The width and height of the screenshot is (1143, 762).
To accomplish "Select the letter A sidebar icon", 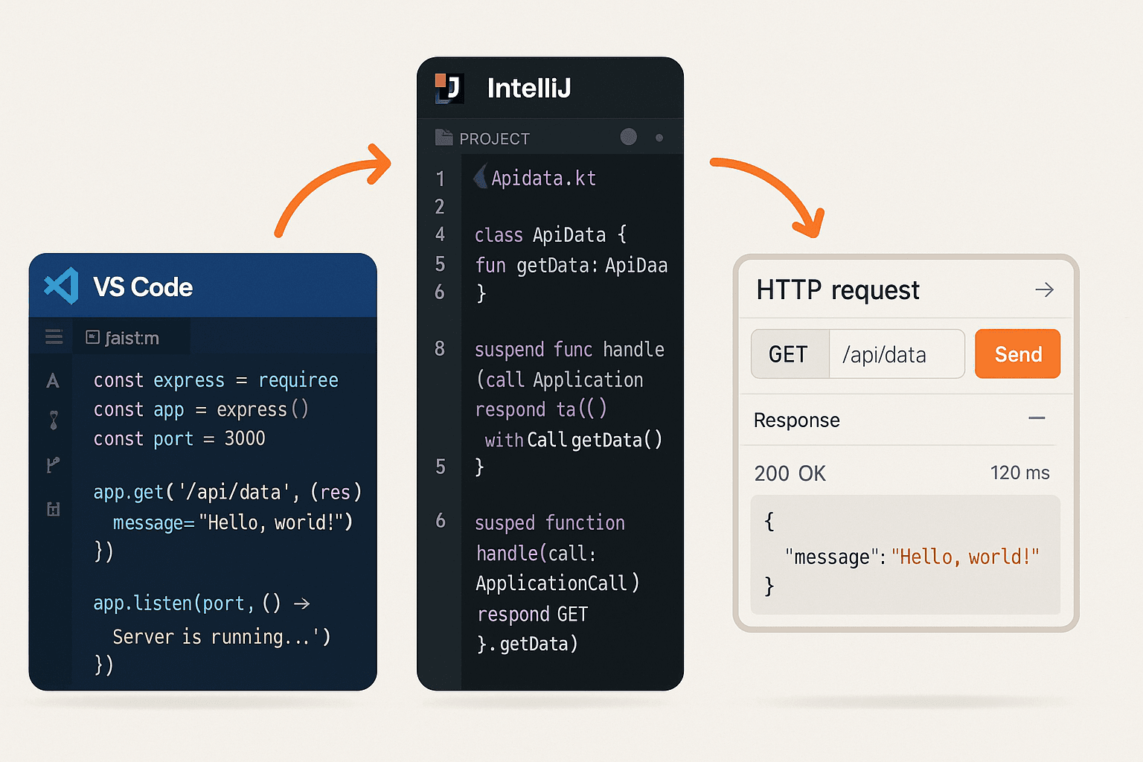I will tap(52, 380).
